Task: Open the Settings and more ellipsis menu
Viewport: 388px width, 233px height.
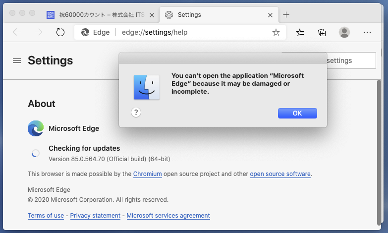Action: click(x=367, y=32)
